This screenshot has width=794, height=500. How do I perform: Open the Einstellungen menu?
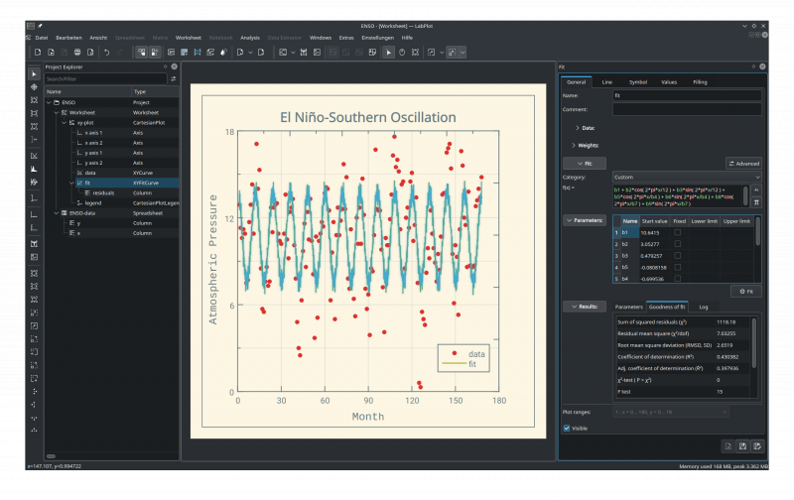[x=377, y=38]
